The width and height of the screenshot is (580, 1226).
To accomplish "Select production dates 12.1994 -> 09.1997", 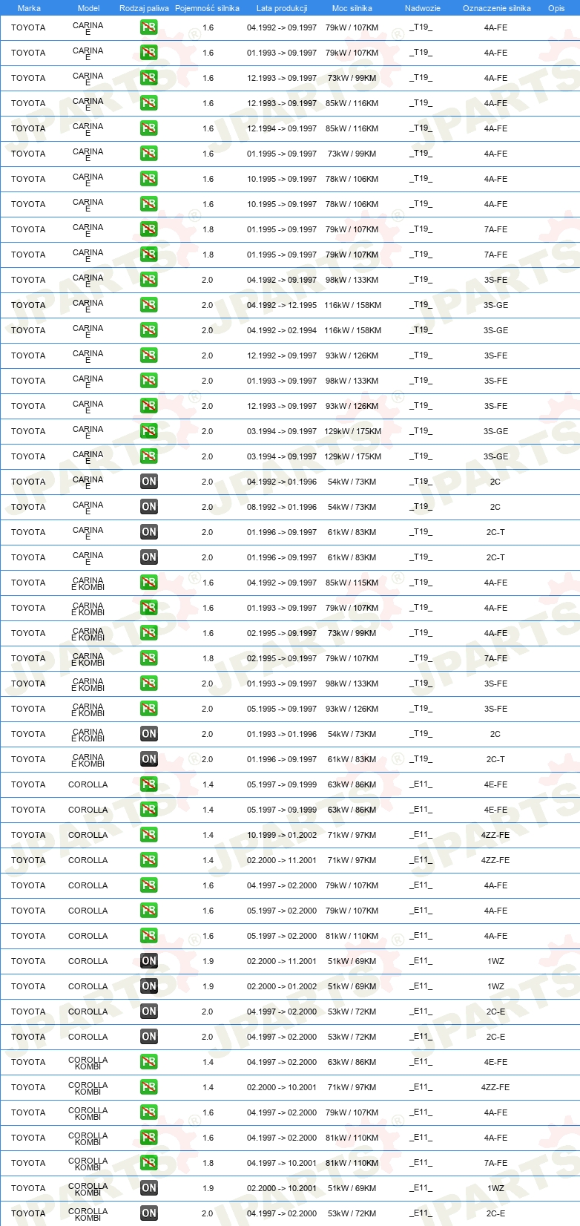I will pos(282,128).
